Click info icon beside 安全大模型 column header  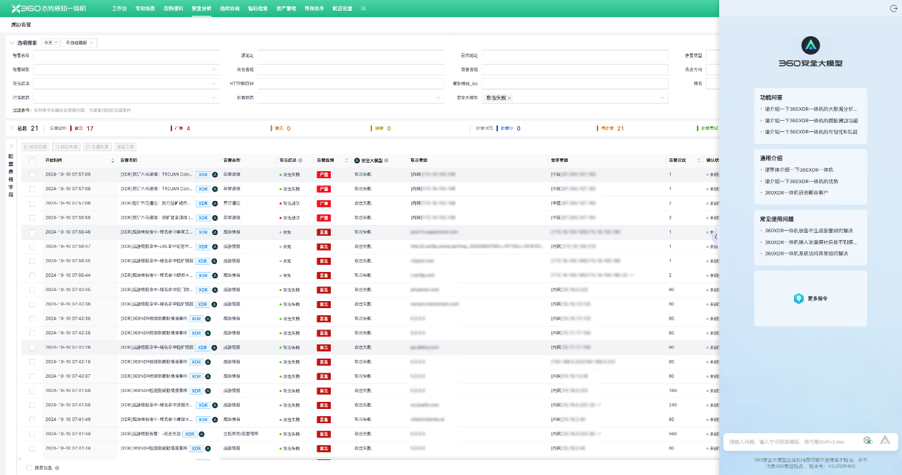coord(386,160)
